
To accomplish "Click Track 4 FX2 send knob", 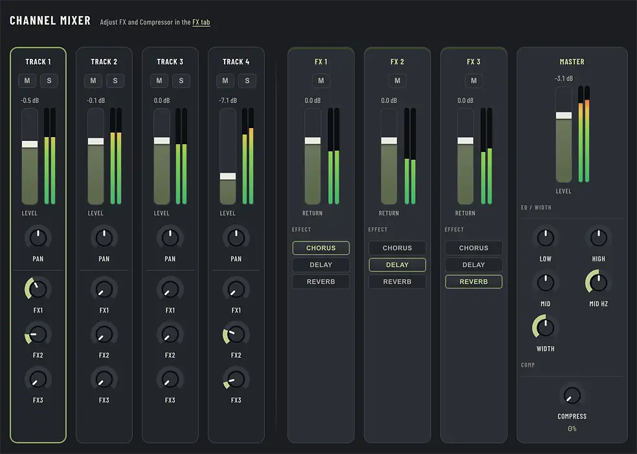I will click(x=236, y=334).
